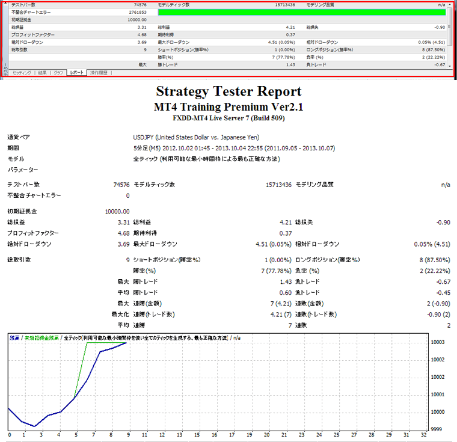The width and height of the screenshot is (457, 442).
Task: Click the 全ティック model description in report
Action: point(206,159)
